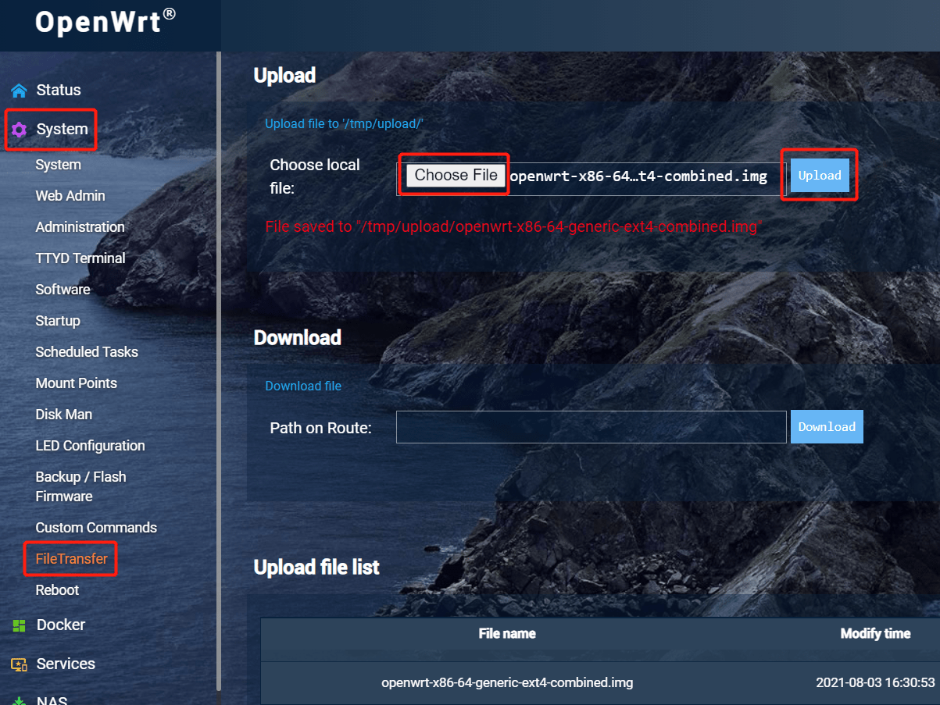Screen dimensions: 940x705
Task: Navigate to Scheduled Tasks
Action: 87,351
